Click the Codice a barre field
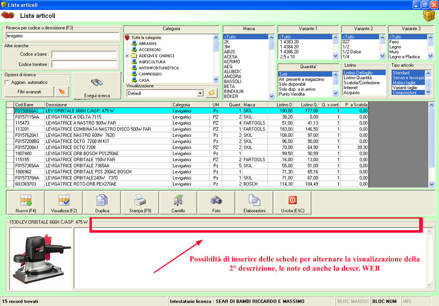 84,54
